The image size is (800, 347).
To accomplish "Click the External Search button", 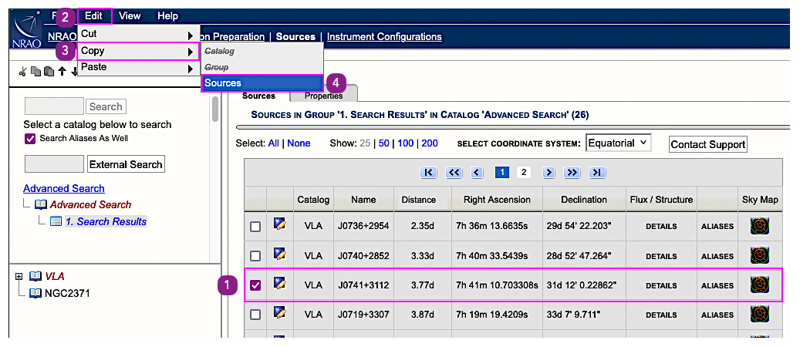I will 126,164.
